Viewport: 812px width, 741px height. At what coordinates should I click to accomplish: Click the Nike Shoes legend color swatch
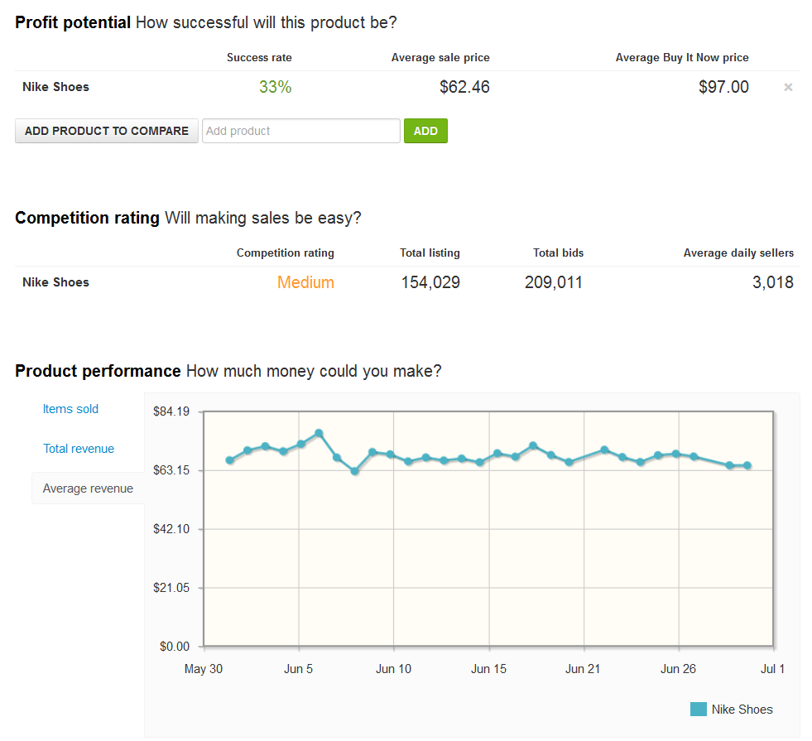pyautogui.click(x=699, y=710)
